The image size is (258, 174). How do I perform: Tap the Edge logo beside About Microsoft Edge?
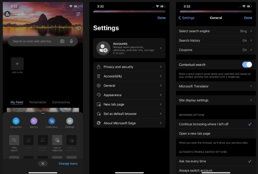99,123
